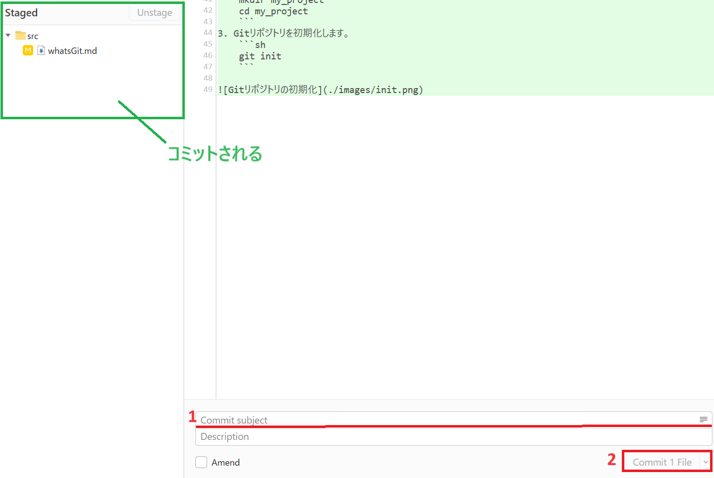714x478 pixels.
Task: Click the Staged panel header
Action: point(21,12)
